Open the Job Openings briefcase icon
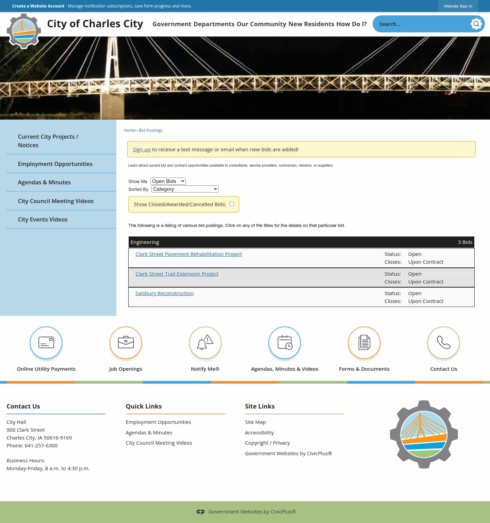Viewport: 490px width, 523px height. tap(126, 342)
